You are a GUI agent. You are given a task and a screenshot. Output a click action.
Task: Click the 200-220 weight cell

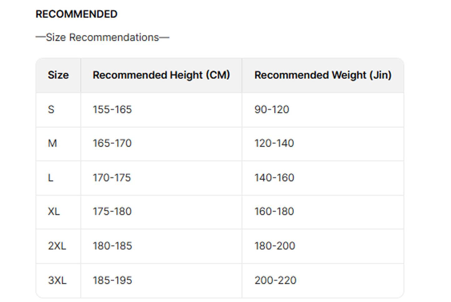[275, 280]
